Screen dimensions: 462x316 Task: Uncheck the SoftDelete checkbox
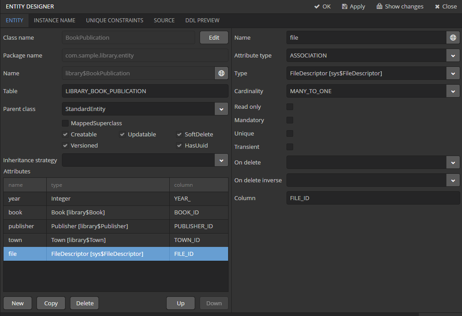pos(180,134)
